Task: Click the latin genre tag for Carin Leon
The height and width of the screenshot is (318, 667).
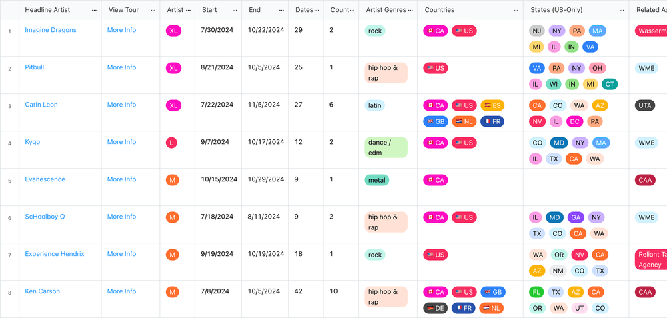Action: coord(375,105)
